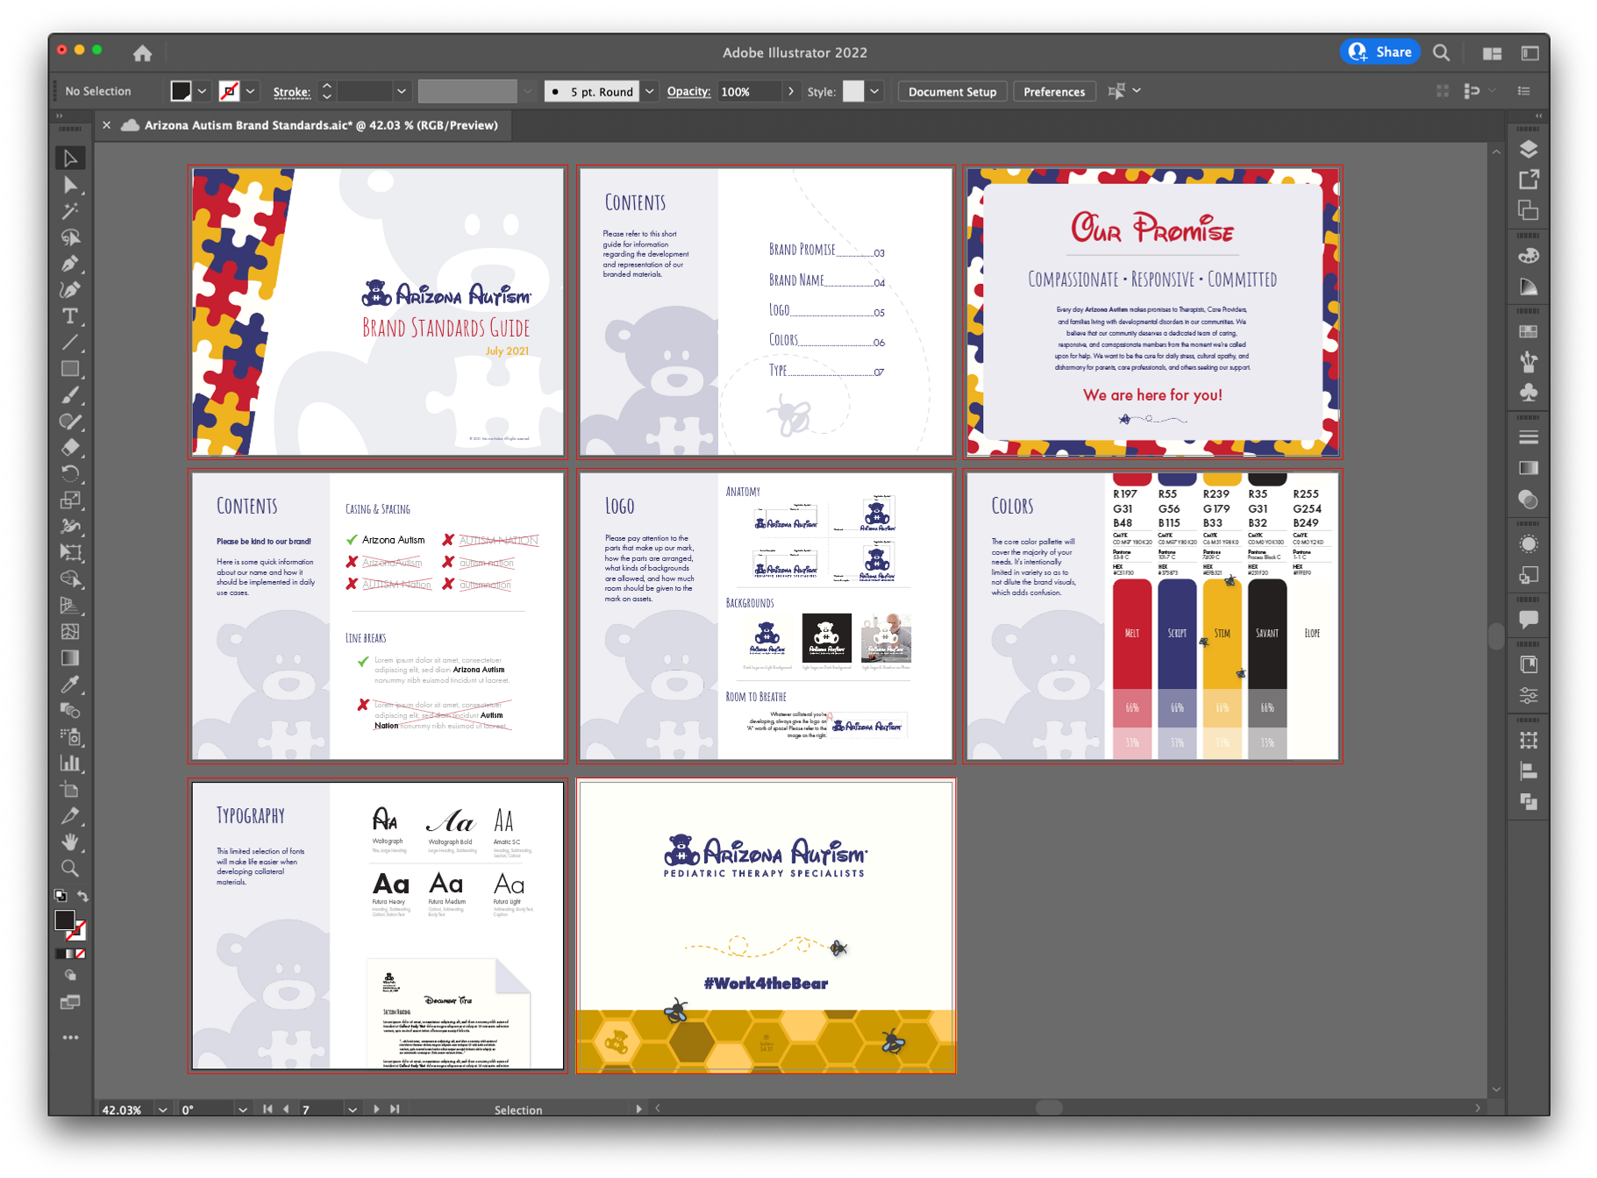Open fill color dropdown arrow
This screenshot has height=1178, width=1597.
(202, 91)
